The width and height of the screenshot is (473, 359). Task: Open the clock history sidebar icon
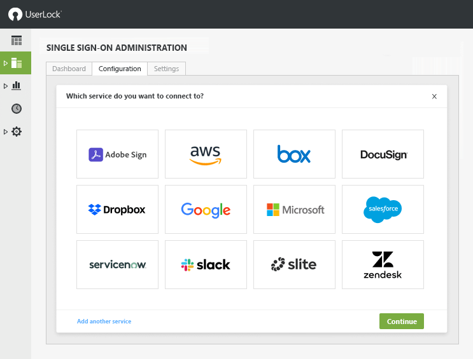tap(17, 109)
